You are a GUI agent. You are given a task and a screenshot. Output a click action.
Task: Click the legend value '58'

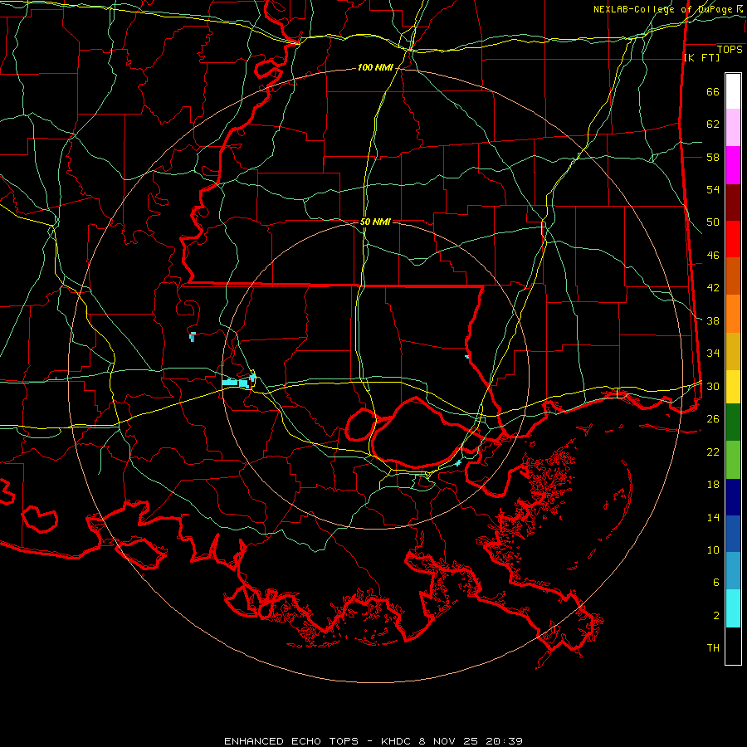713,157
